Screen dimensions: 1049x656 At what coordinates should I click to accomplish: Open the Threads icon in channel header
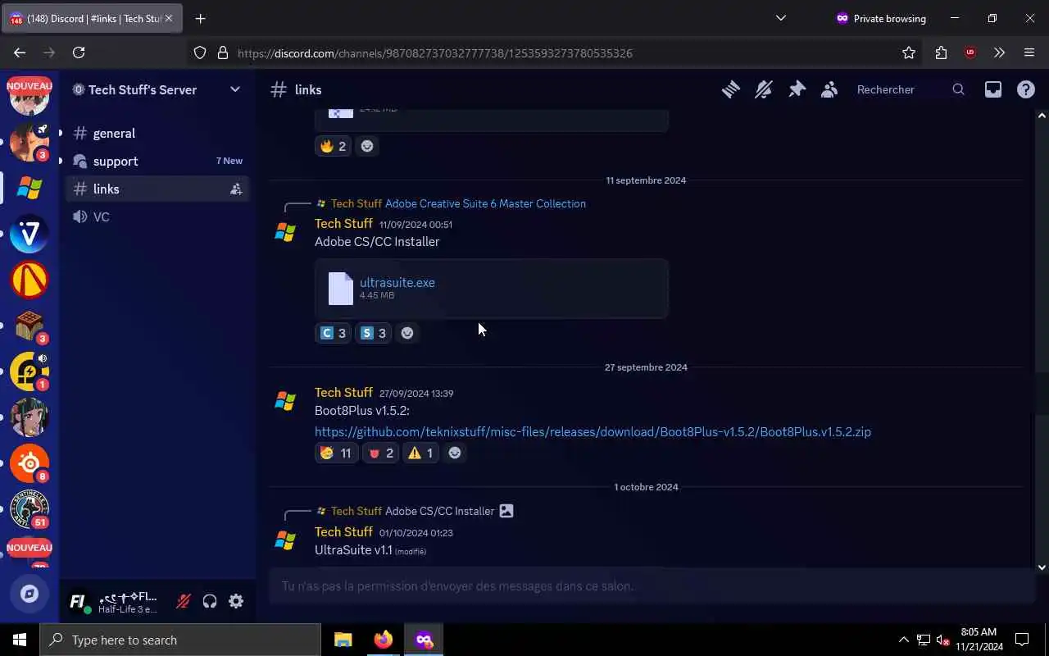[x=730, y=90]
